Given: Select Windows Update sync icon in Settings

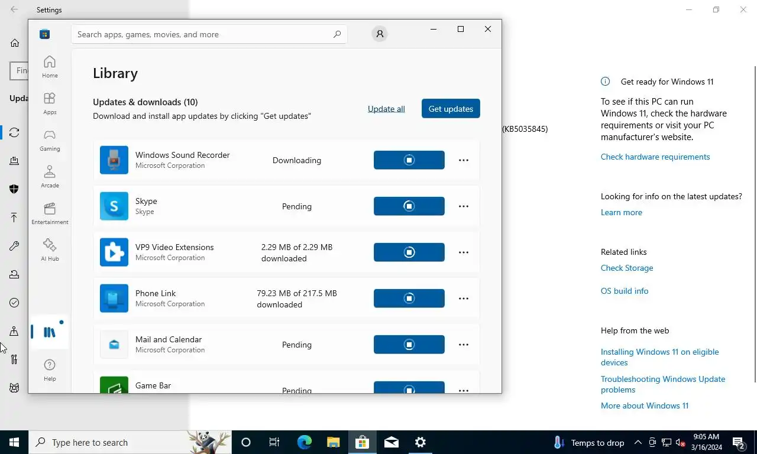Looking at the screenshot, I should [x=14, y=132].
